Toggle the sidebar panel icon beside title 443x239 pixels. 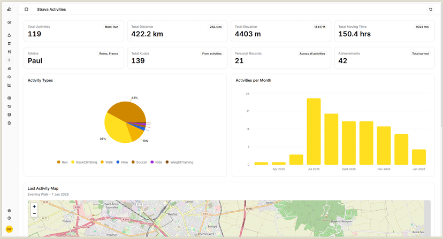click(x=26, y=9)
